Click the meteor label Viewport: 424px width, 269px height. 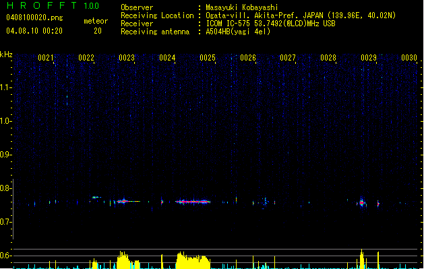coord(96,21)
